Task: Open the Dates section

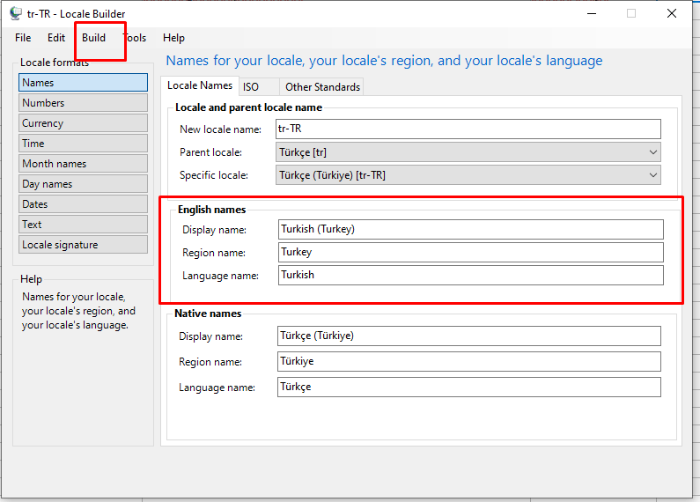Action: tap(83, 204)
